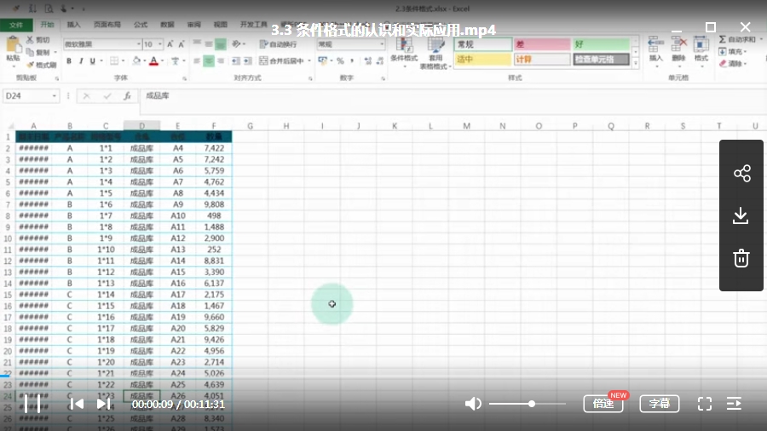767x431 pixels.
Task: Apply the 好 green cell style
Action: [601, 44]
